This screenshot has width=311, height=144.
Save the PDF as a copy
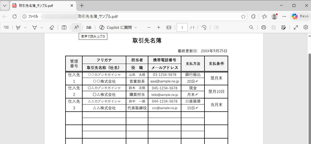coord(283,27)
